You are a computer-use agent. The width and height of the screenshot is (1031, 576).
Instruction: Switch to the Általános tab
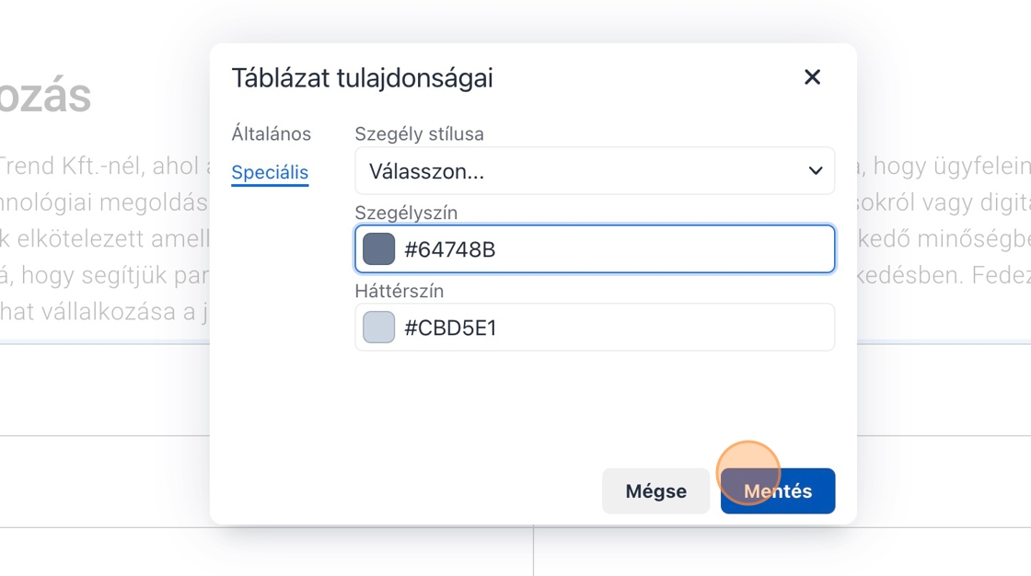272,134
